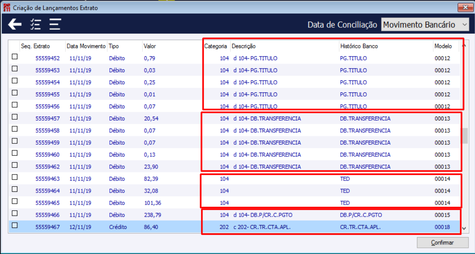Sort by the Tipo column header
Image resolution: width=475 pixels, height=254 pixels.
point(114,46)
